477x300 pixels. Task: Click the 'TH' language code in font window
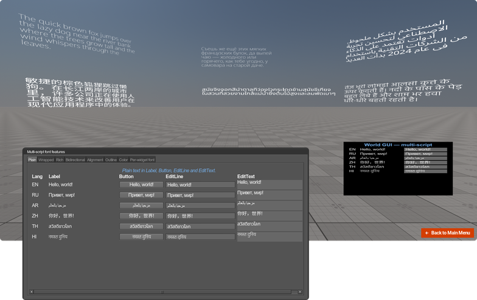point(35,226)
